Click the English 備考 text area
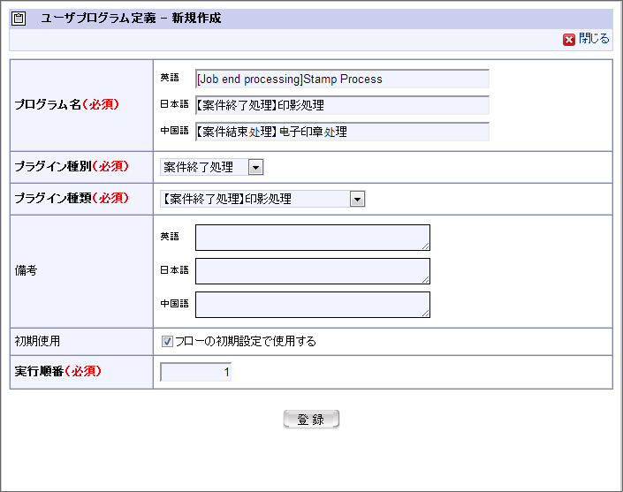The height and width of the screenshot is (492, 623). point(312,238)
